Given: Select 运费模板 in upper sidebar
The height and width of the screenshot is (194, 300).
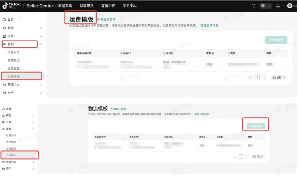Looking at the screenshot, I should (14, 77).
